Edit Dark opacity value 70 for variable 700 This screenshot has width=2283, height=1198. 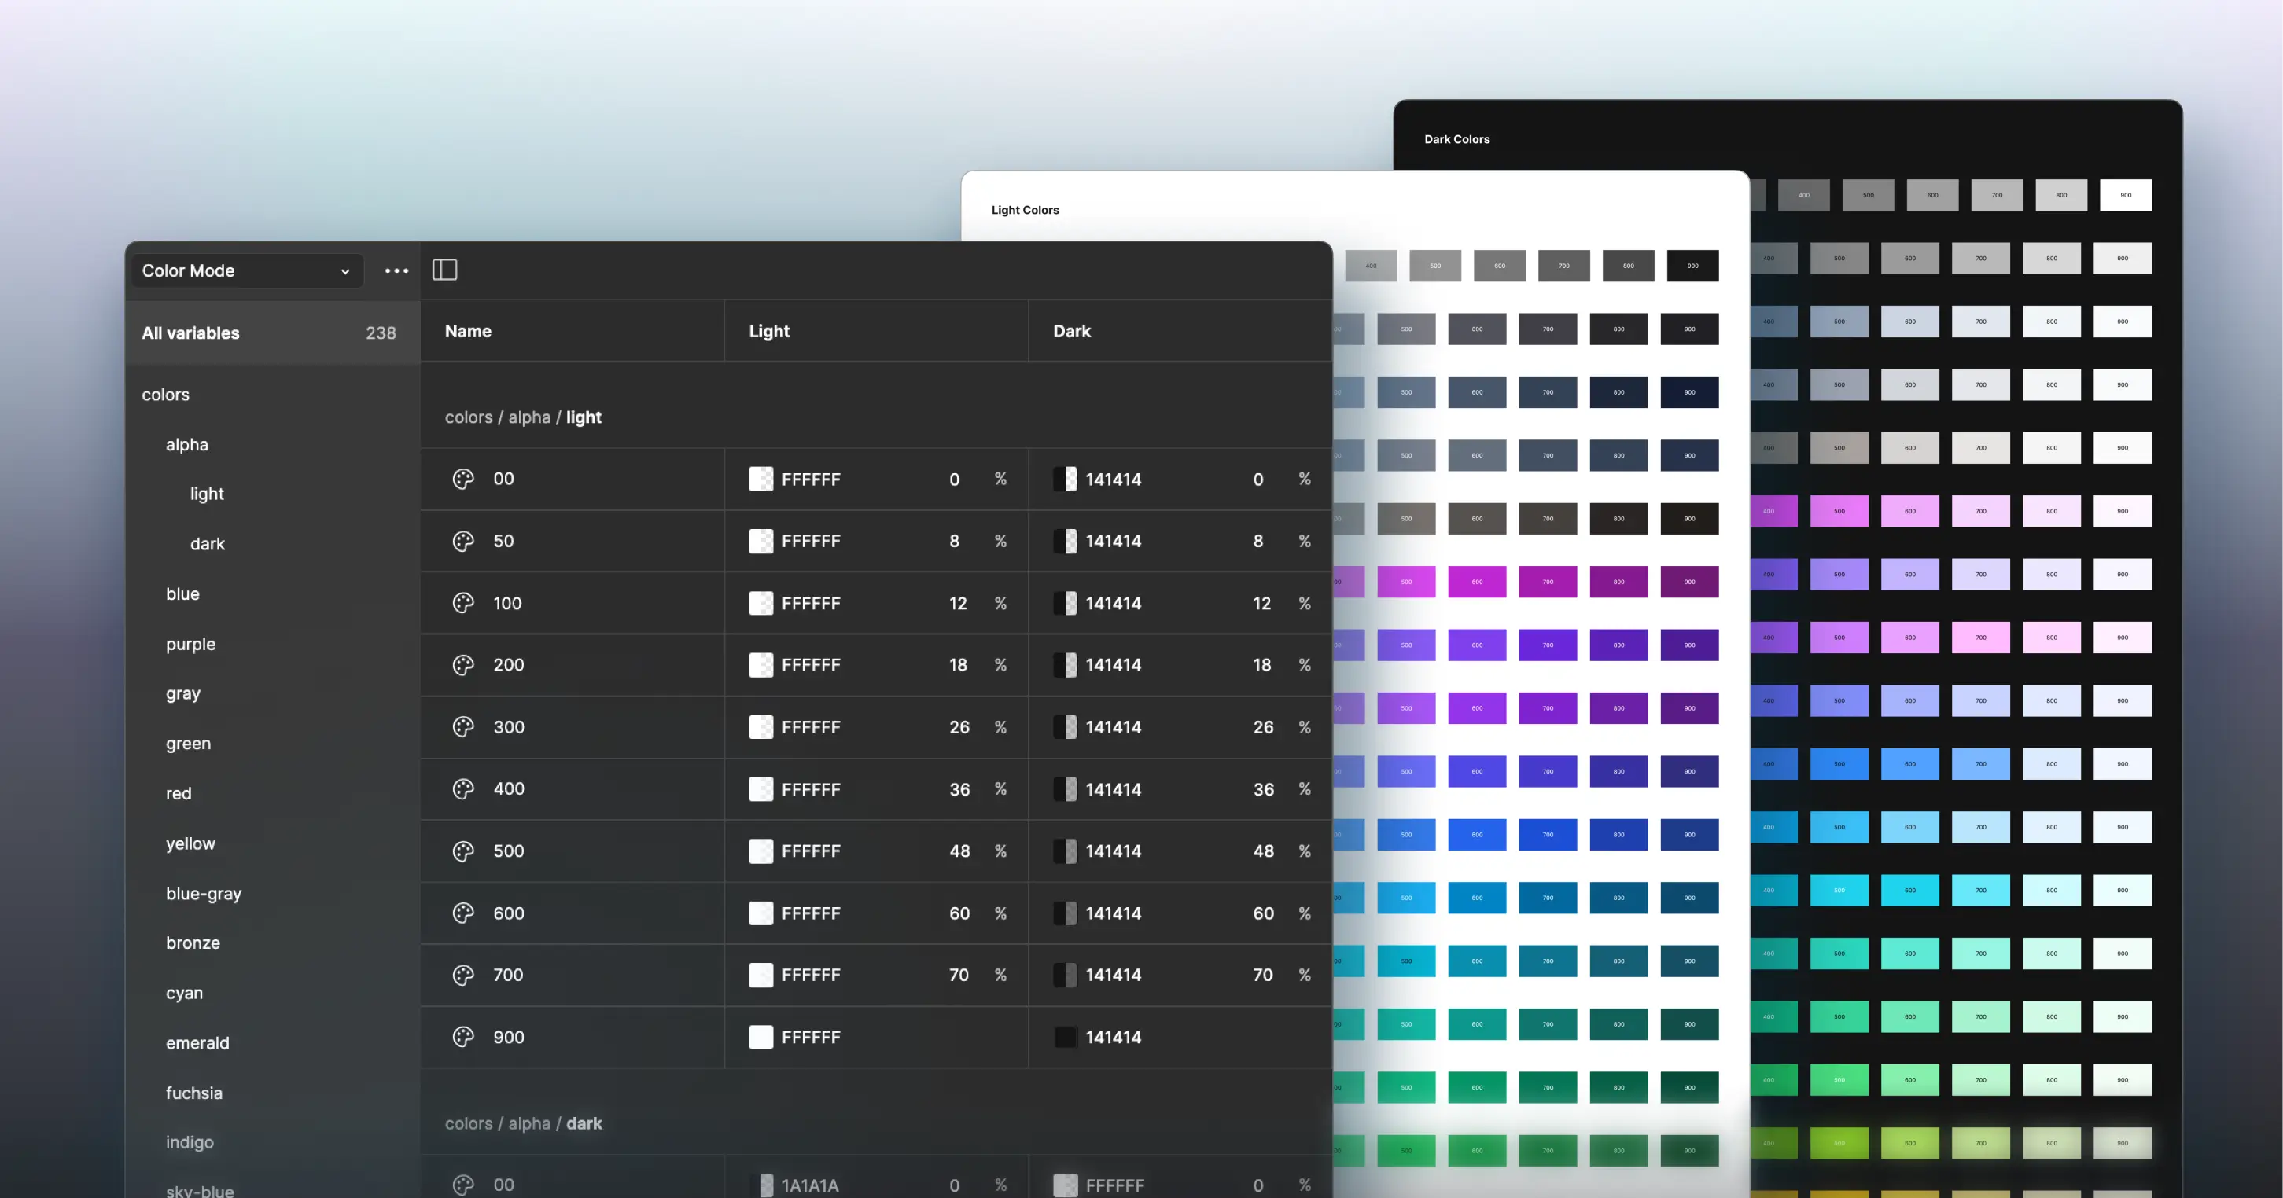click(1263, 975)
